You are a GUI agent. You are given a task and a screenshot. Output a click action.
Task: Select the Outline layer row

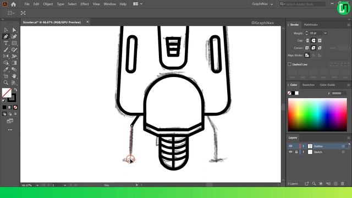coord(318,146)
